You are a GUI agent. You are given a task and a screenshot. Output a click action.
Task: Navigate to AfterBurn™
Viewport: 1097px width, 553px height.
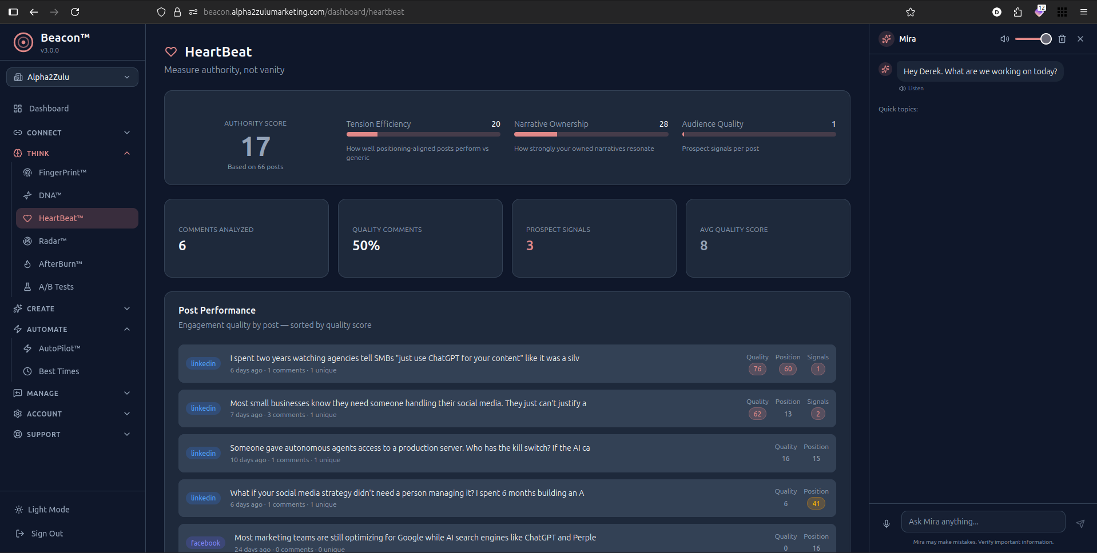(x=77, y=264)
